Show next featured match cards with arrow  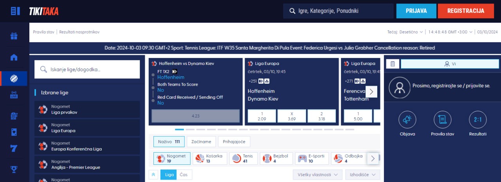tap(371, 92)
